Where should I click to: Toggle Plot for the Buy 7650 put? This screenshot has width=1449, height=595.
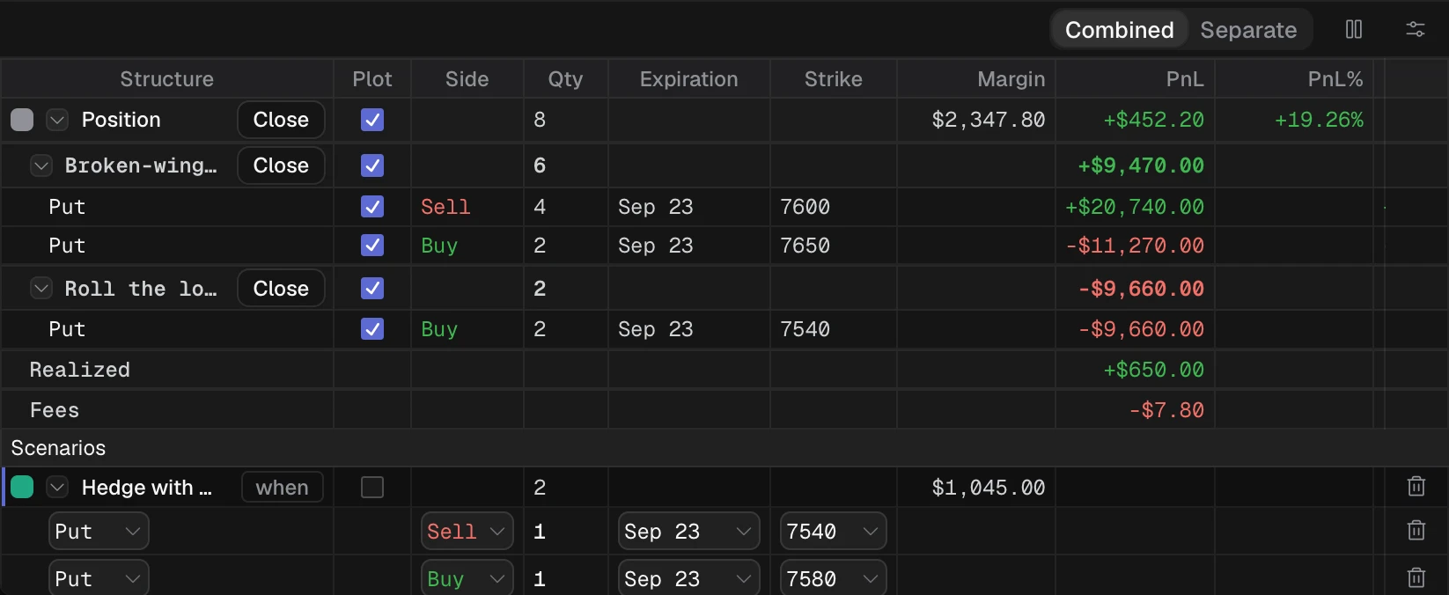372,246
